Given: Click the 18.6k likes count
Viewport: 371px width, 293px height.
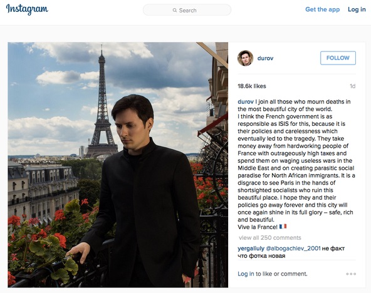Looking at the screenshot, I should pyautogui.click(x=252, y=86).
